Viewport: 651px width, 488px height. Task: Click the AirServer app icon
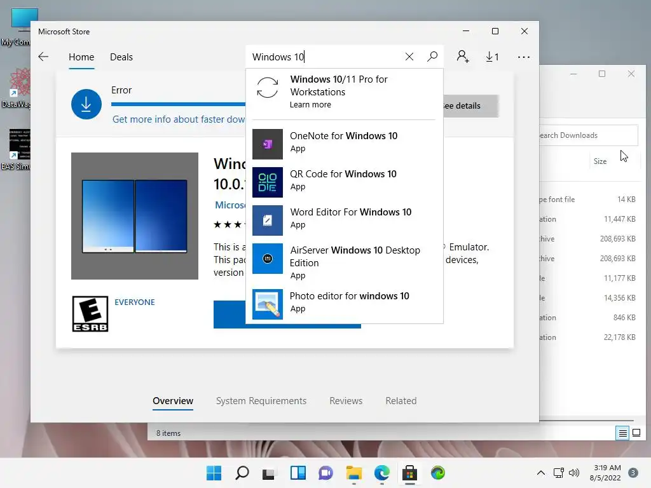pyautogui.click(x=268, y=259)
